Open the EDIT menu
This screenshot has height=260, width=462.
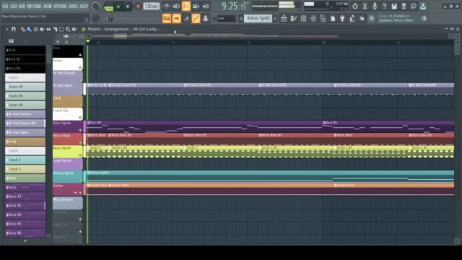click(14, 6)
